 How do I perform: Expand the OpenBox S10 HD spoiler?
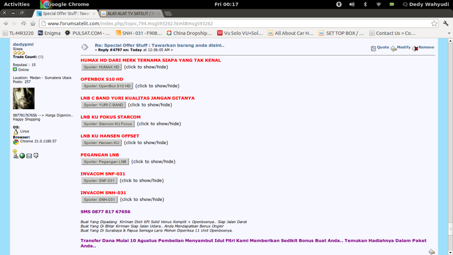pos(107,86)
